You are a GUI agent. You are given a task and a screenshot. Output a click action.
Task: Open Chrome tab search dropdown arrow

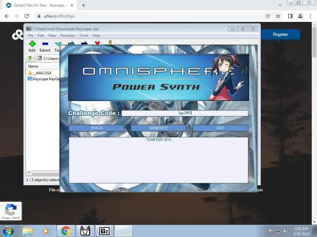click(x=280, y=5)
